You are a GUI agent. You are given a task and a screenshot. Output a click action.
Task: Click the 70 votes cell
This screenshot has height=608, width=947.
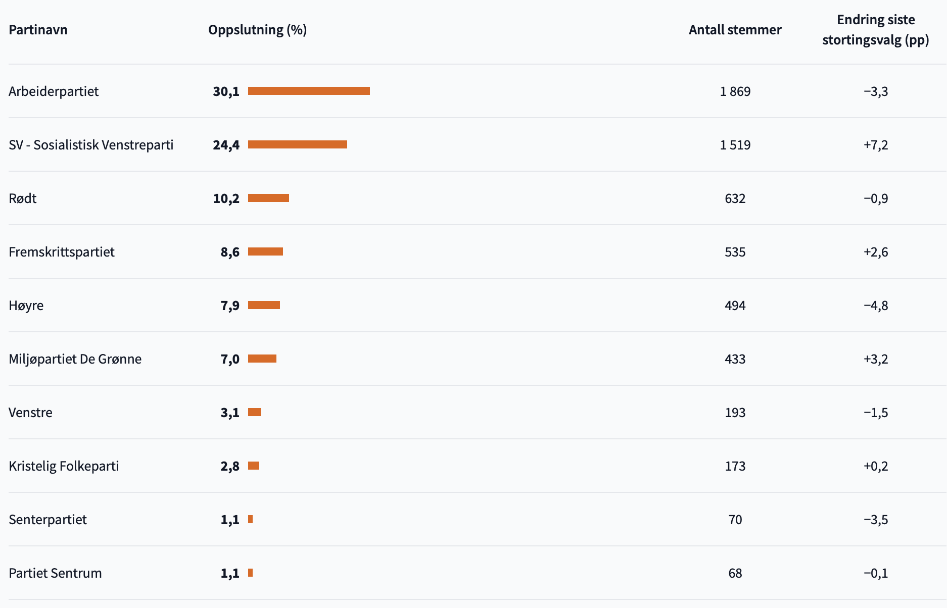735,520
